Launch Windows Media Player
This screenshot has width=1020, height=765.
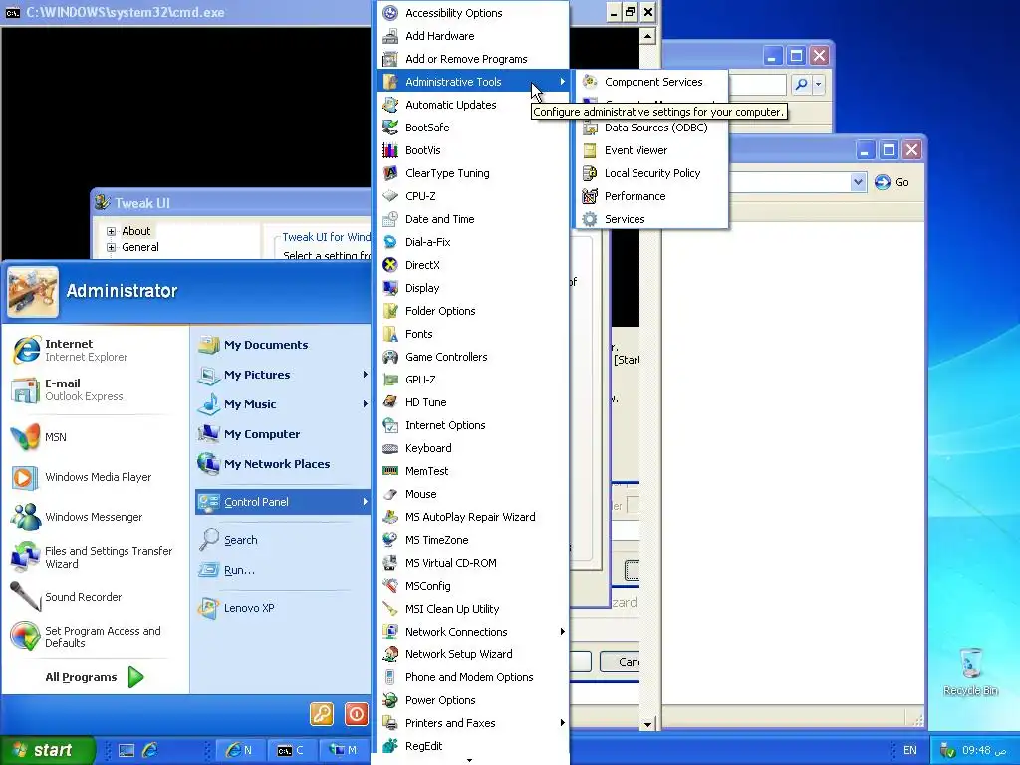[x=95, y=477]
